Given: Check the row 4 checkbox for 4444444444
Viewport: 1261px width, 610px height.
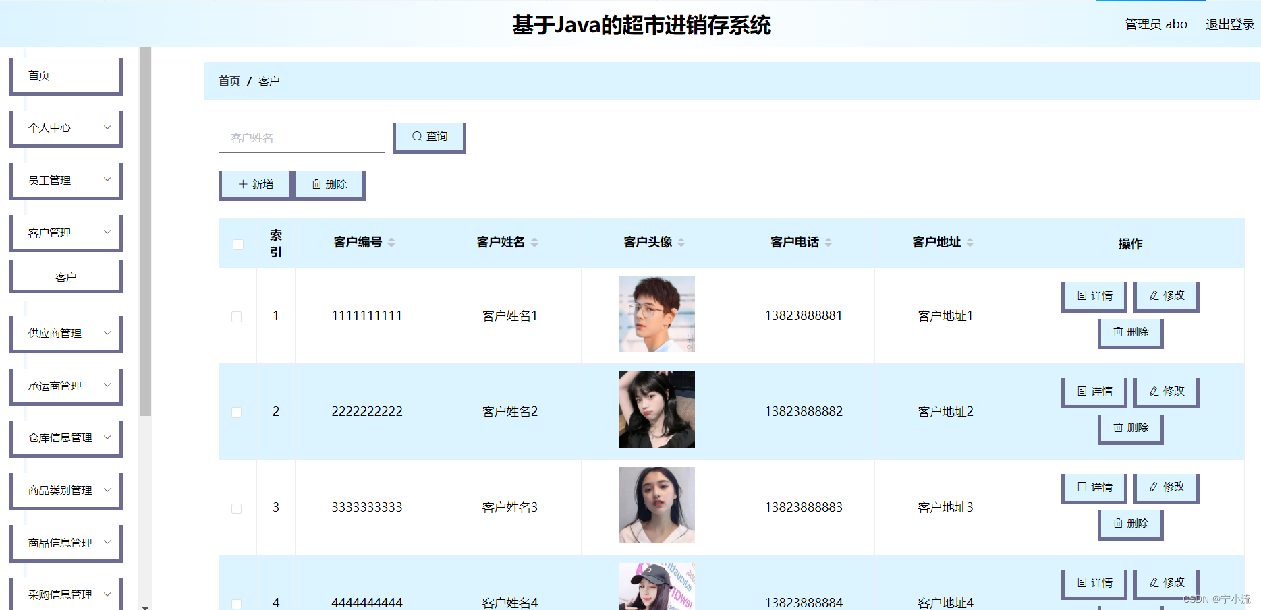Looking at the screenshot, I should (237, 604).
